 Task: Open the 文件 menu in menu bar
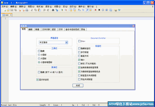click(5, 7)
